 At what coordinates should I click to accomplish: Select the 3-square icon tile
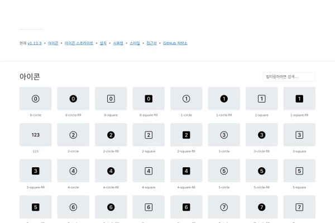299,135
